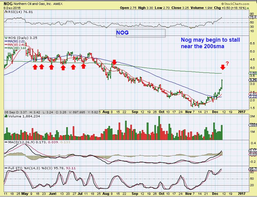
Task: Click the Chg +0.50 (+18.18%) value
Action: click(230, 8)
